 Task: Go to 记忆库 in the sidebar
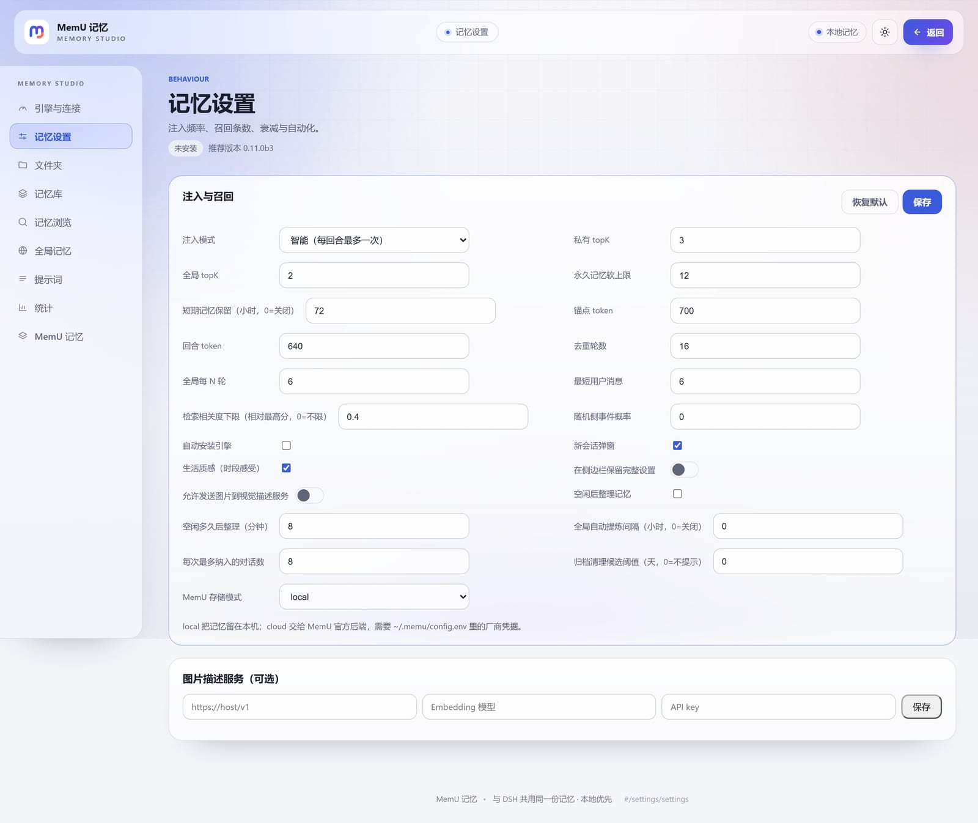click(x=71, y=194)
